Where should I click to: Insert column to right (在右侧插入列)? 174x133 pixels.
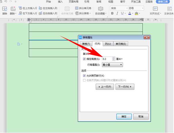click(x=48, y=14)
